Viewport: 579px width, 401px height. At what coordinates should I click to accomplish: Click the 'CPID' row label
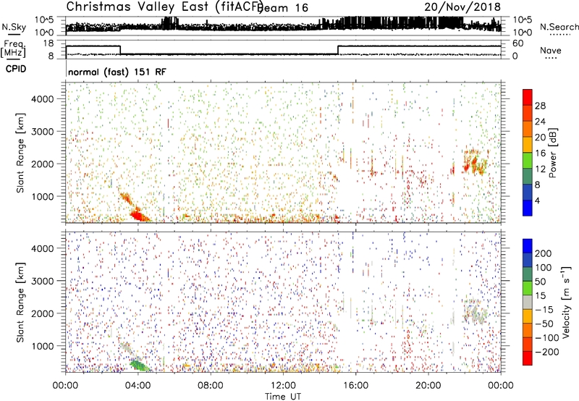[x=16, y=69]
